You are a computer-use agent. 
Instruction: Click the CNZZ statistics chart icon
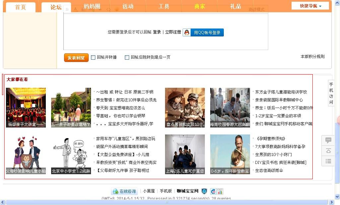click(x=220, y=191)
